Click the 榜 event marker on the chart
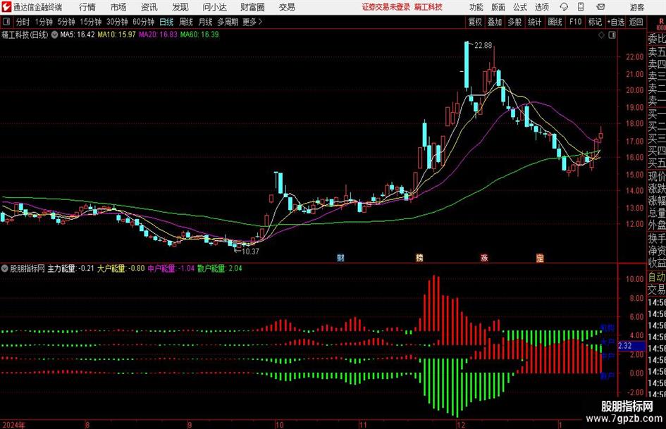 tap(419, 257)
